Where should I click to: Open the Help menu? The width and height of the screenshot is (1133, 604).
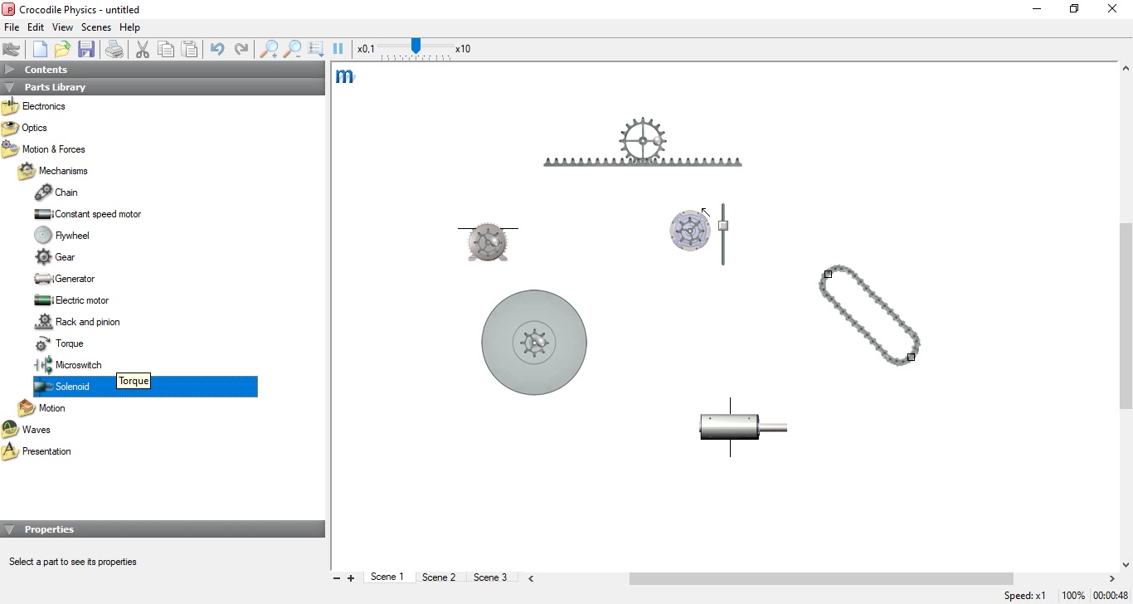pos(129,27)
